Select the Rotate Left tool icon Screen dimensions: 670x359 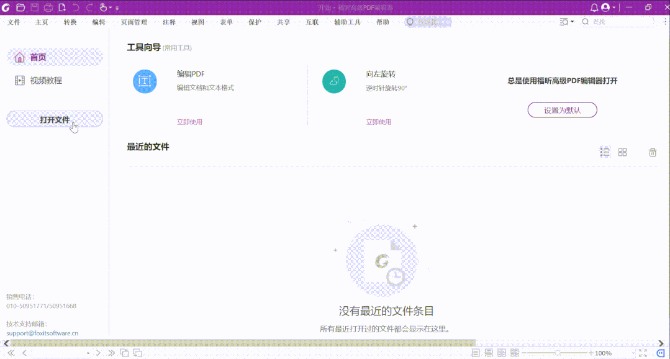point(333,81)
